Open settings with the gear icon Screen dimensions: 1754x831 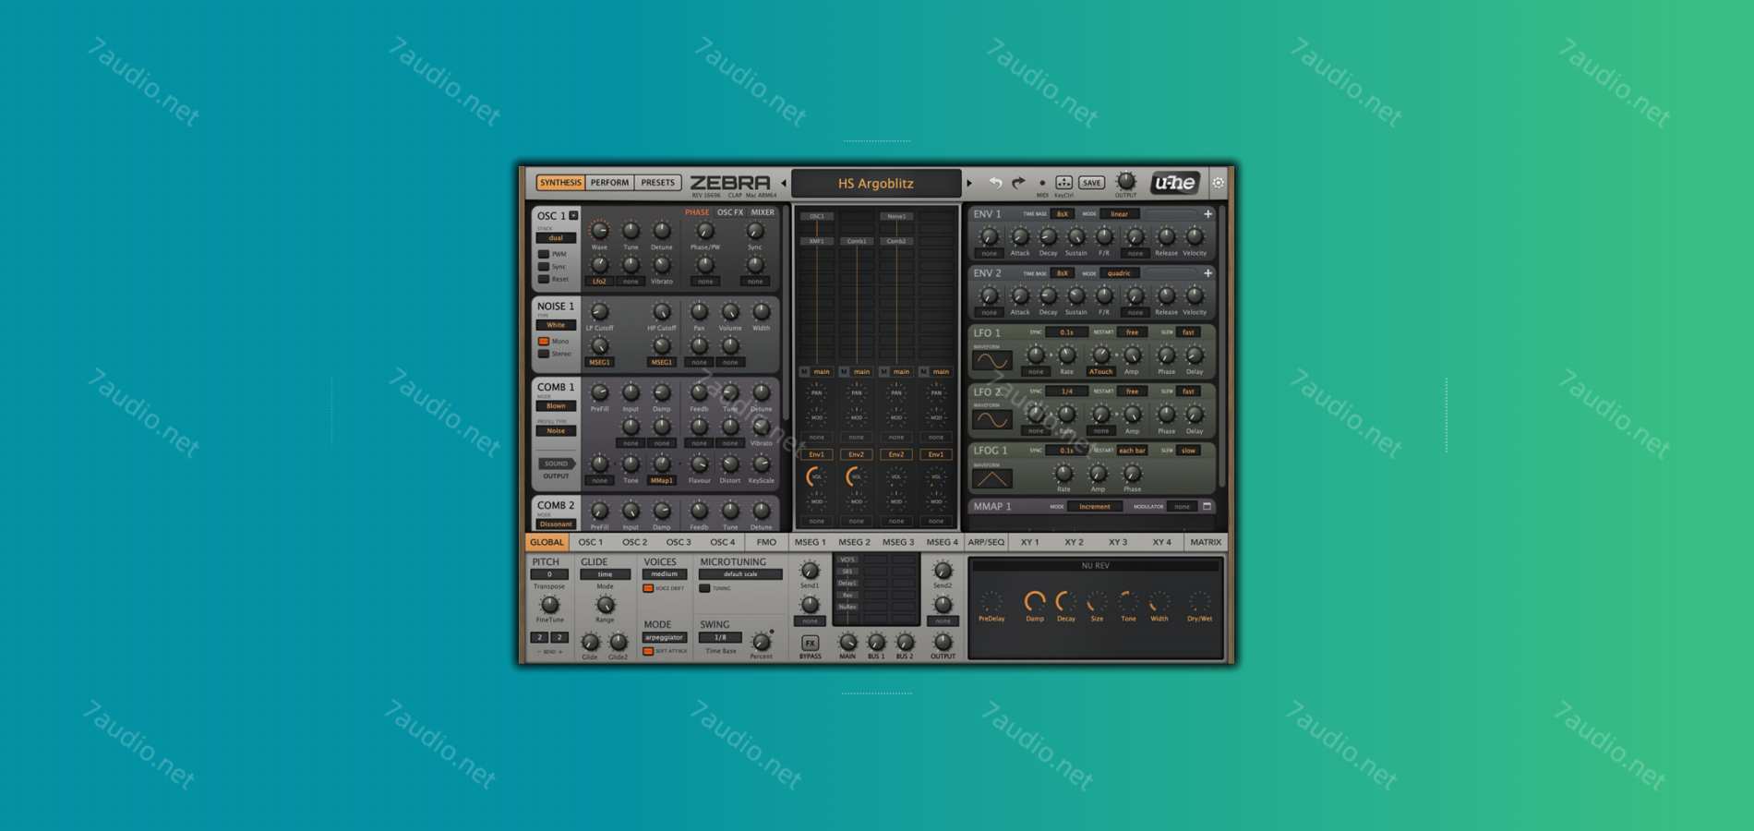point(1218,183)
